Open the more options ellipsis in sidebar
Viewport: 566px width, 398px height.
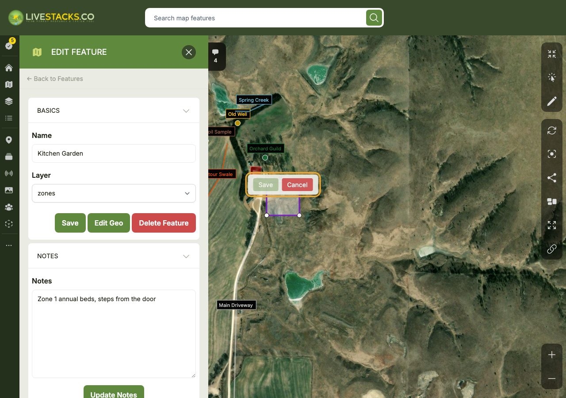tap(9, 245)
